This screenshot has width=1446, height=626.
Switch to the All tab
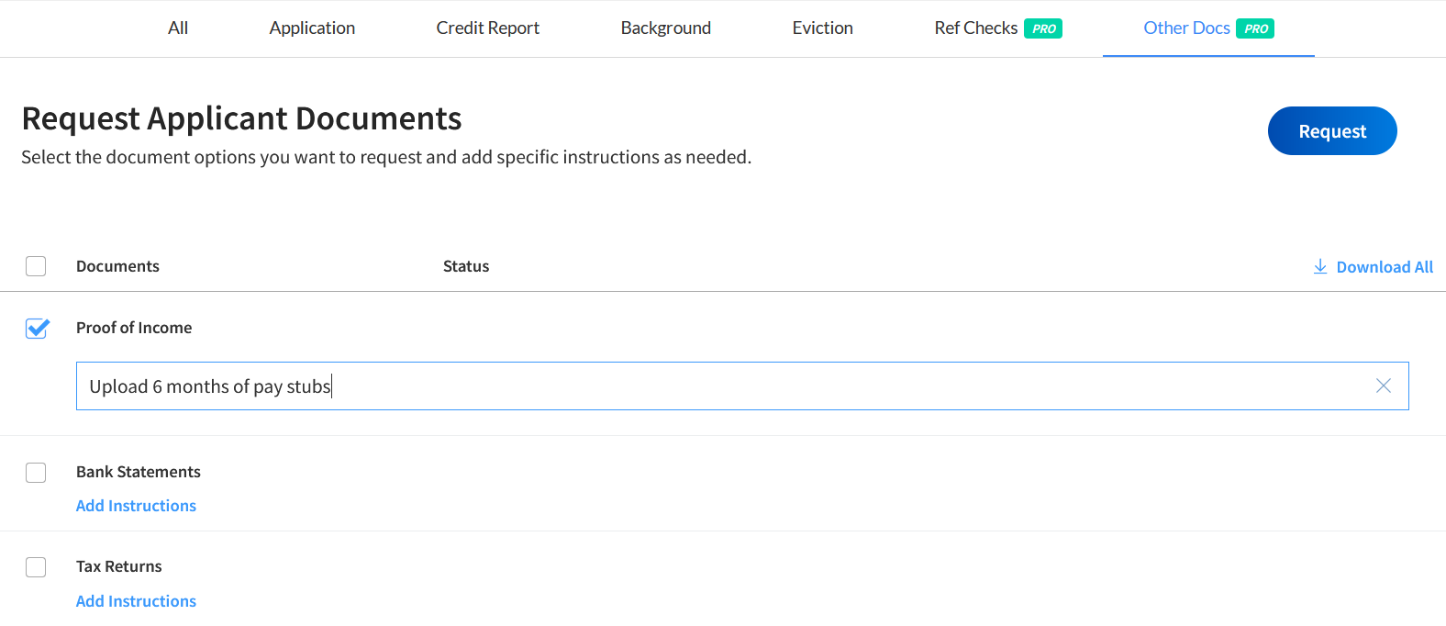178,28
